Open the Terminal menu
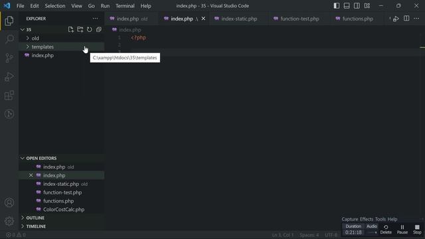The image size is (425, 239). (x=125, y=6)
